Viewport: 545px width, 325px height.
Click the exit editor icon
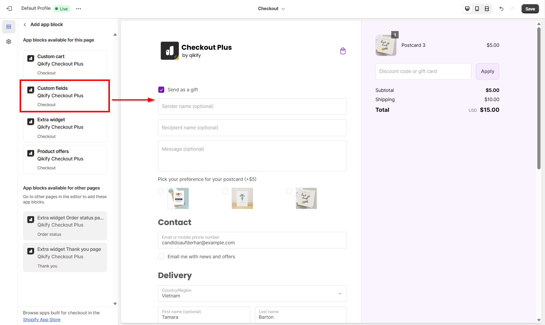(9, 9)
